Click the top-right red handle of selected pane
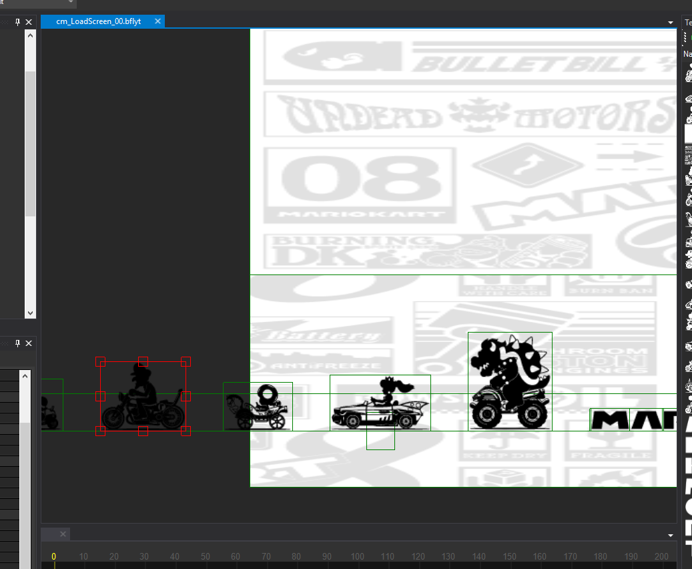Viewport: 692px width, 569px height. (186, 362)
